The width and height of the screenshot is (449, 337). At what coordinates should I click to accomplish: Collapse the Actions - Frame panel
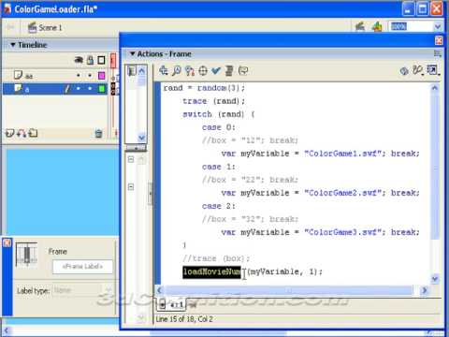pos(132,53)
